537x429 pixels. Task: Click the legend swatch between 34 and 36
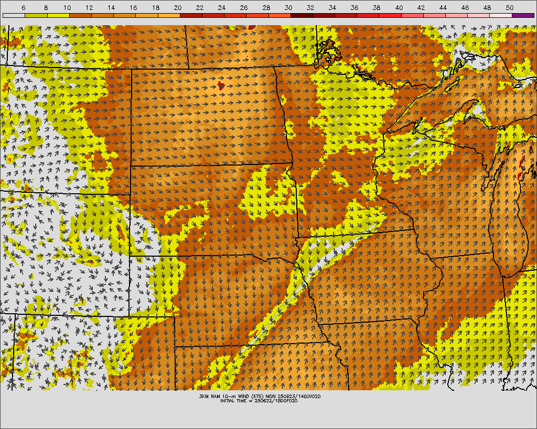pos(346,15)
